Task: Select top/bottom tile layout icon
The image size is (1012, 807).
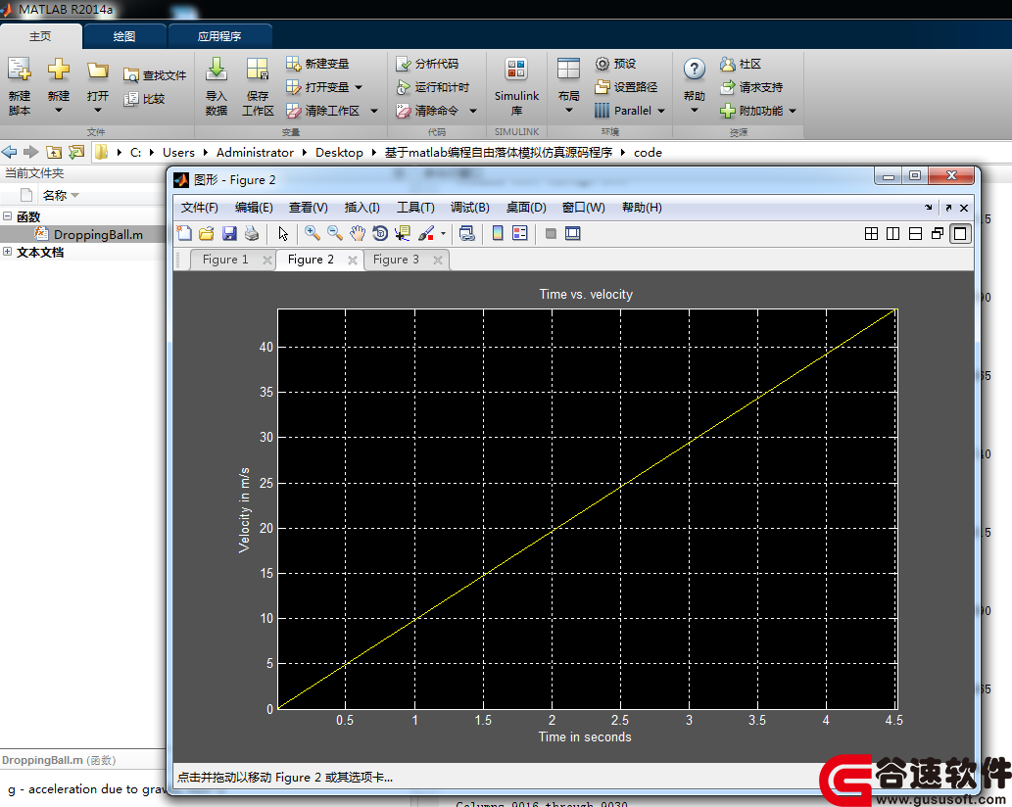Action: 915,233
